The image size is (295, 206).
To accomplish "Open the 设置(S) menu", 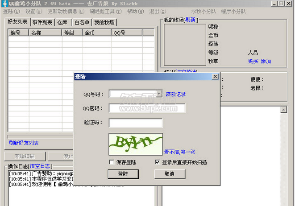I will pyautogui.click(x=34, y=12).
